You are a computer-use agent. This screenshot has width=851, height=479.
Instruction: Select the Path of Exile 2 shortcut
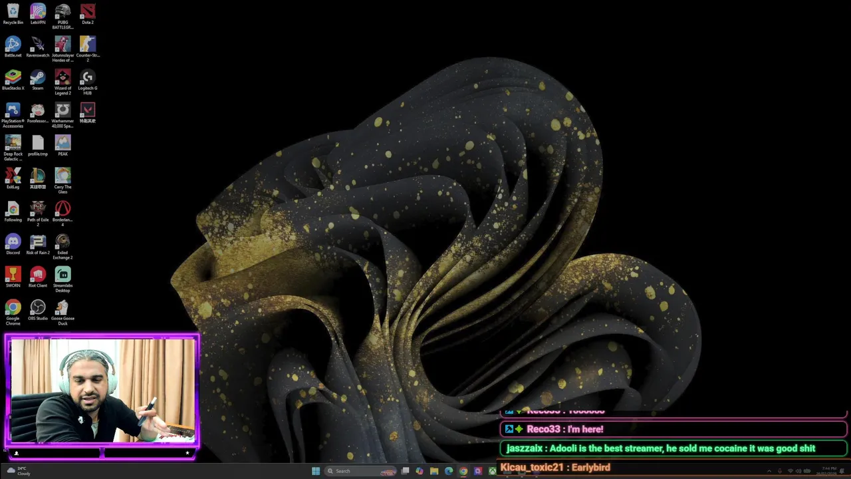click(38, 214)
